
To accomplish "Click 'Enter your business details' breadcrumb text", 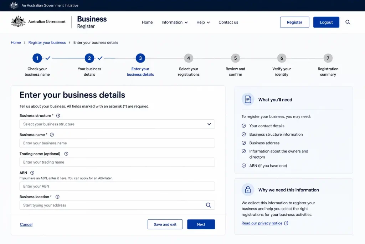I will (96, 43).
